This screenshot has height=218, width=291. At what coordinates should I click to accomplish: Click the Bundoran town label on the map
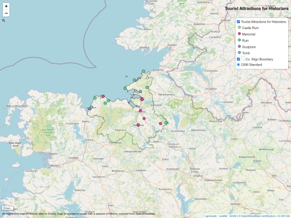(x=158, y=70)
